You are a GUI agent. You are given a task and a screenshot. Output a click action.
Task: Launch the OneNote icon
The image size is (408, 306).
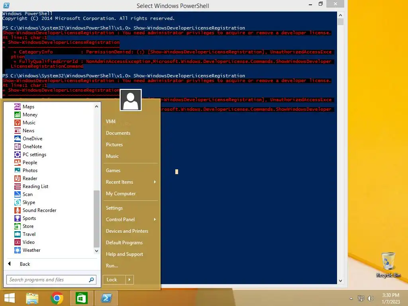(18, 147)
